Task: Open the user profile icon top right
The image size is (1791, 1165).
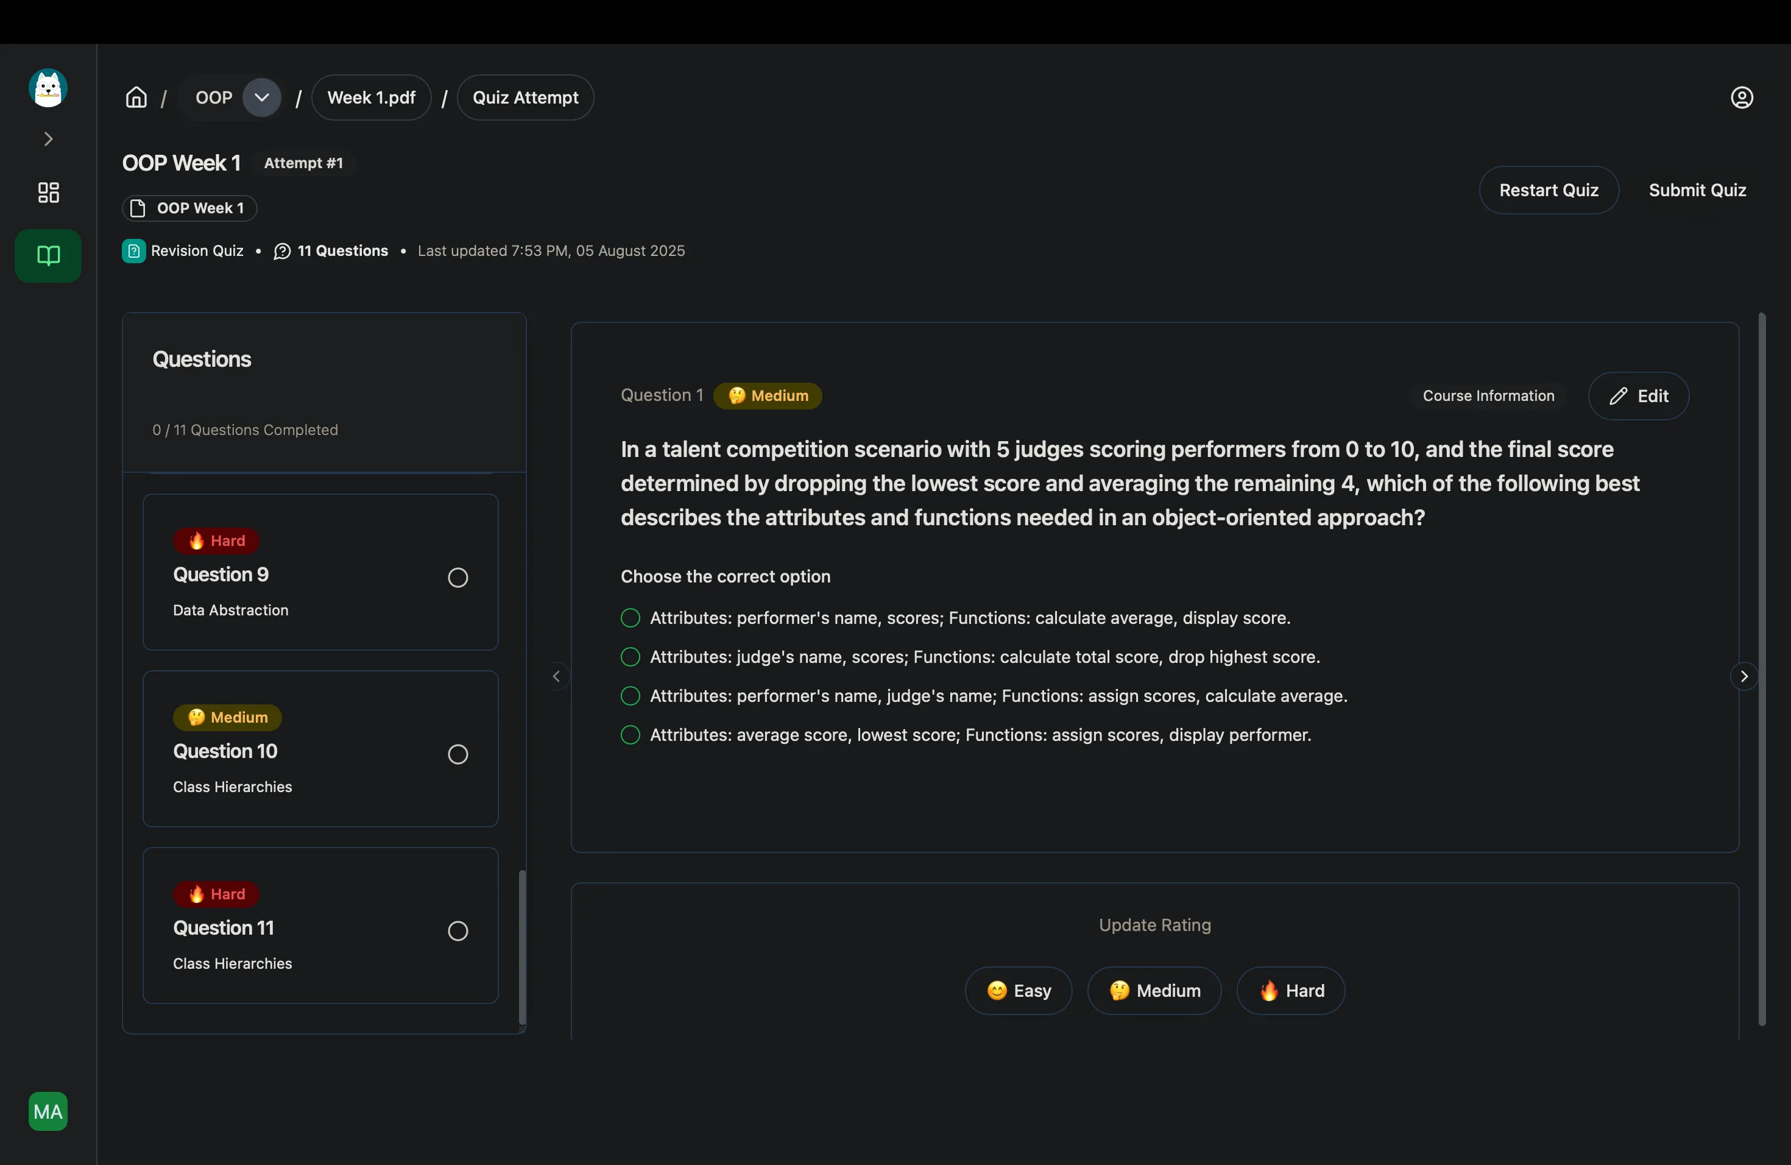Action: point(1741,98)
